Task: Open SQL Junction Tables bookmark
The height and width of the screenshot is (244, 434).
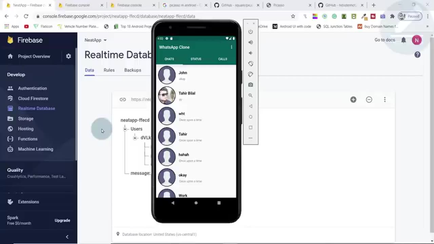Action: point(334,26)
